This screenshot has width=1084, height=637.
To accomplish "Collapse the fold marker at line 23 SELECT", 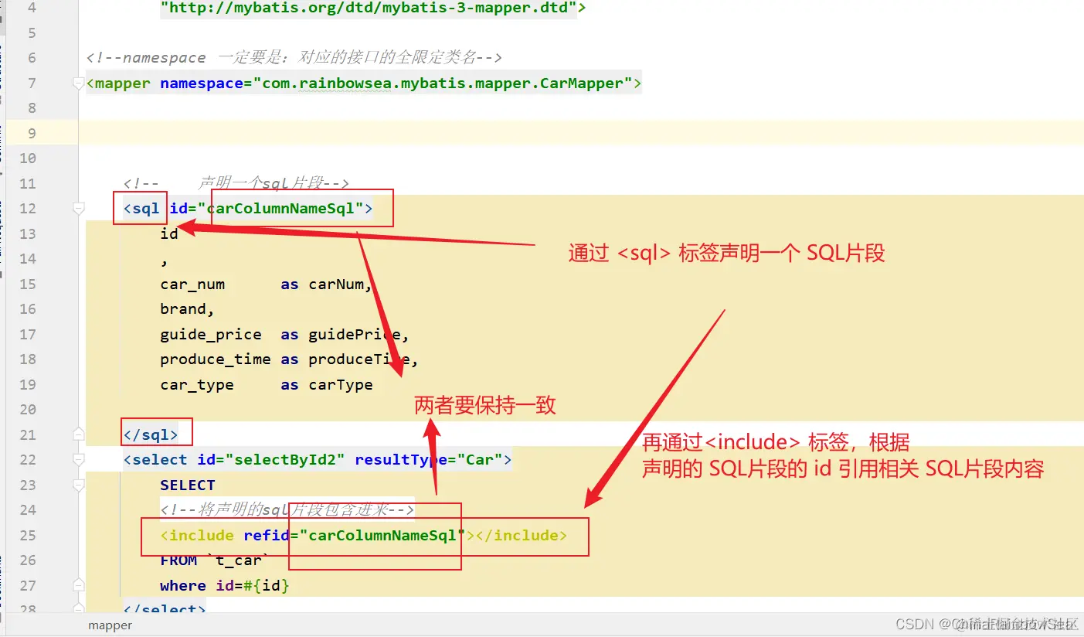I will pos(78,485).
